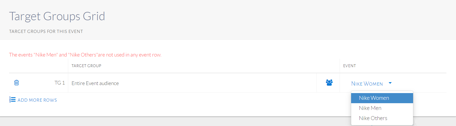Click the Target Groups For This Event subtitle
Image resolution: width=456 pixels, height=126 pixels.
pos(46,31)
